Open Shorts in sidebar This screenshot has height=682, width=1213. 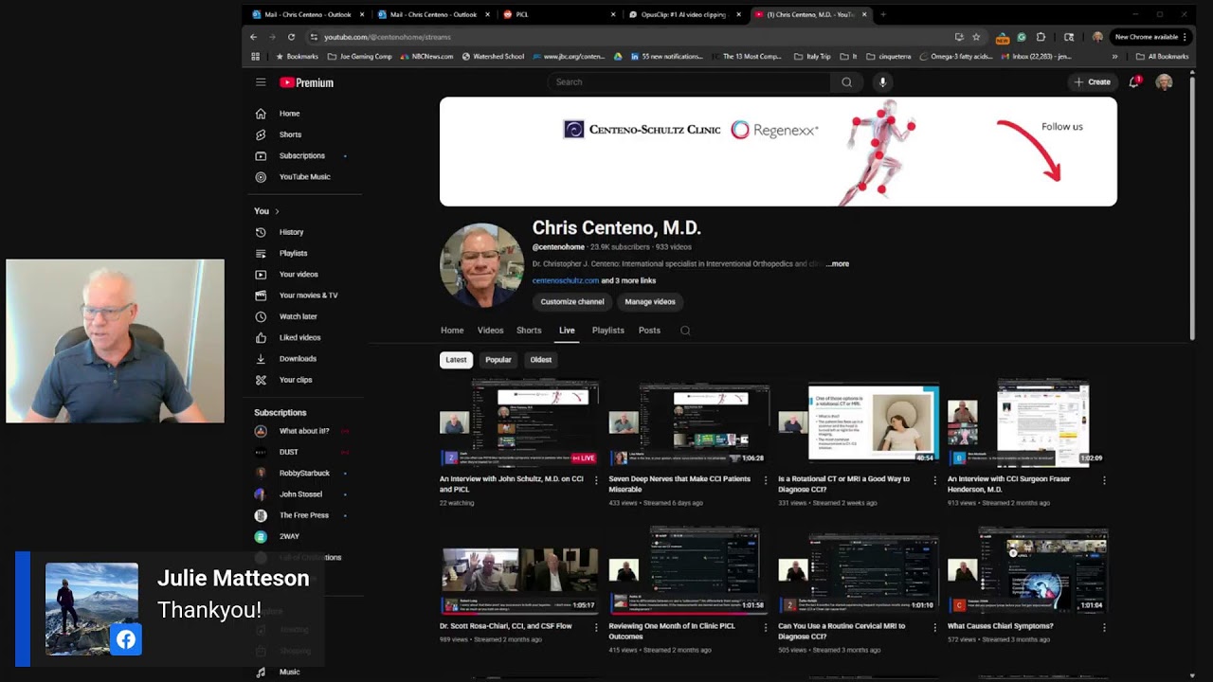click(290, 135)
